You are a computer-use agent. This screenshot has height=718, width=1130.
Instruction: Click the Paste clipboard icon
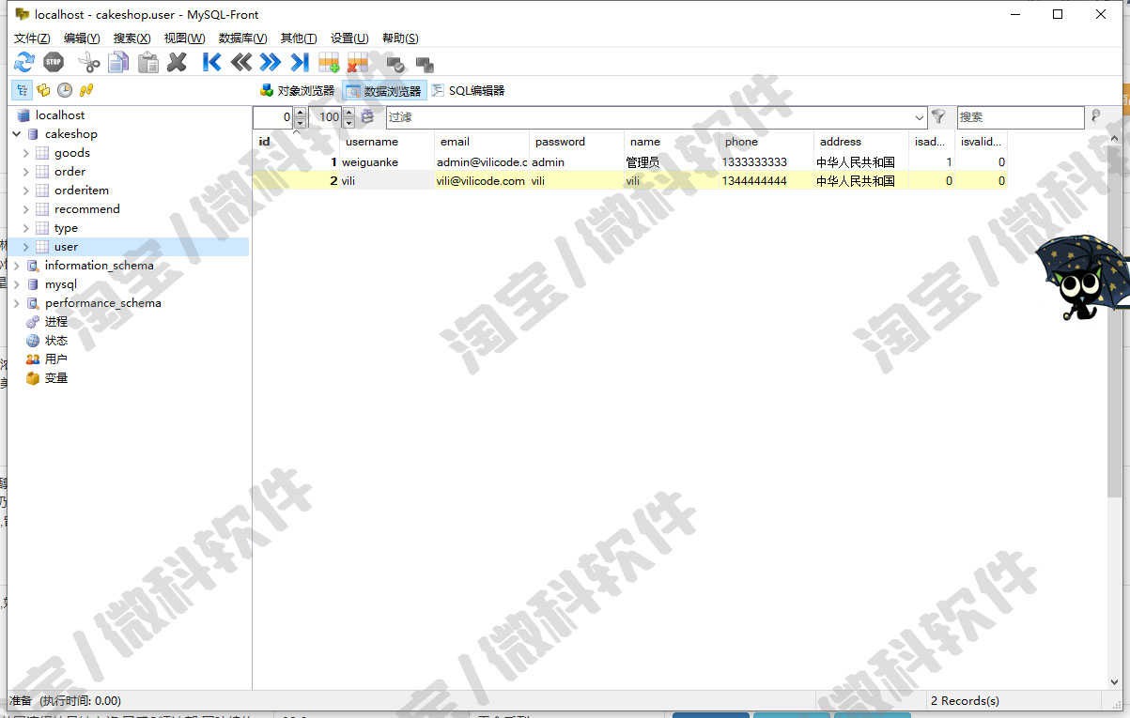[x=148, y=63]
